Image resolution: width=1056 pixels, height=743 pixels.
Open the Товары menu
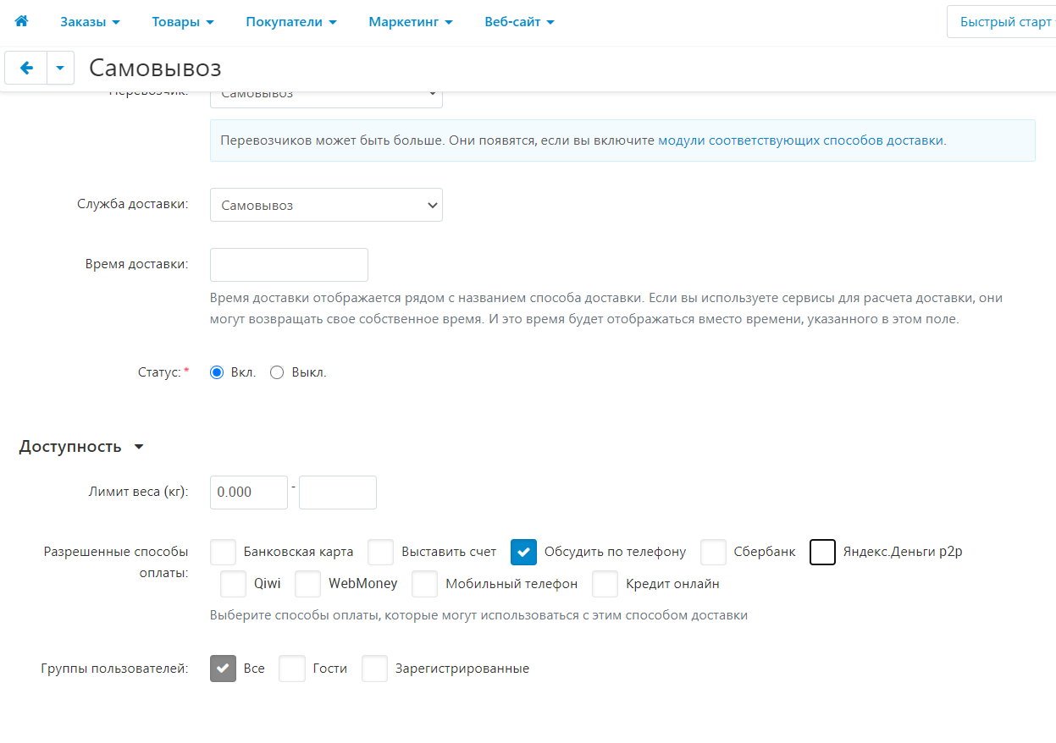pyautogui.click(x=182, y=22)
